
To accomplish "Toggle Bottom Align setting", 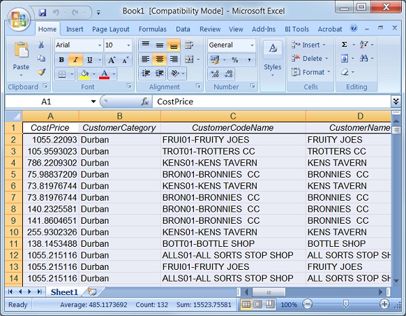I will (x=174, y=45).
